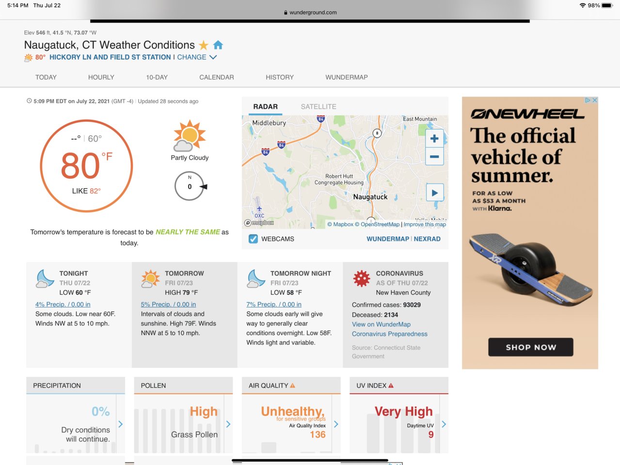This screenshot has width=620, height=465.
Task: Switch to the Radar map tab
Action: tap(266, 107)
